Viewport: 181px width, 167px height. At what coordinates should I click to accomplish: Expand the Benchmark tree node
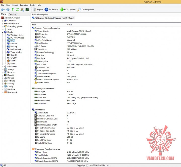tap(3, 92)
